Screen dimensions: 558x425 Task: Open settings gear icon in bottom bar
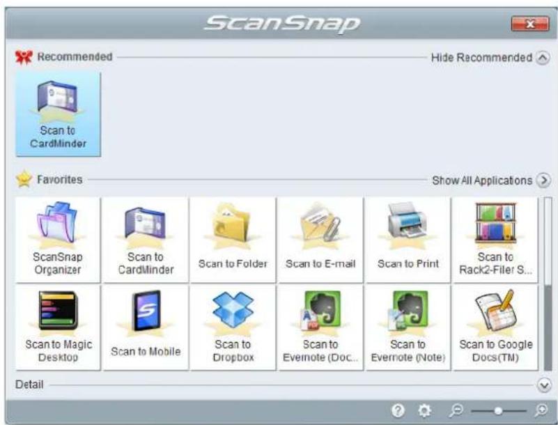click(424, 410)
